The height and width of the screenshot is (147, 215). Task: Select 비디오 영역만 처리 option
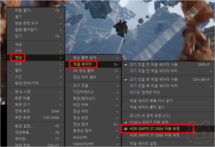coord(168,93)
